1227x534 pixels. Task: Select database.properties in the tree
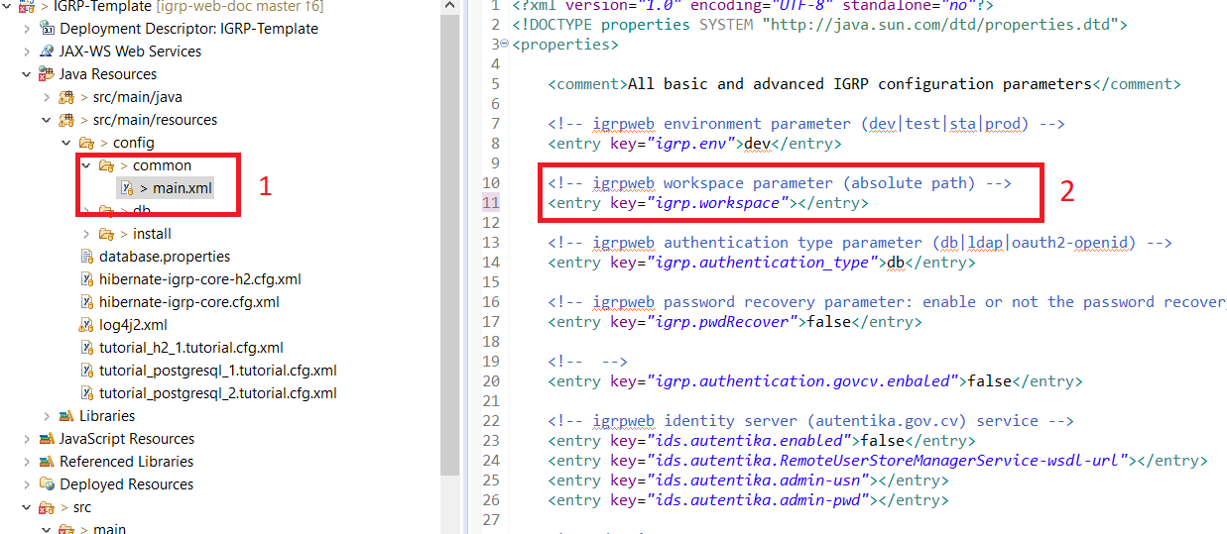(165, 257)
